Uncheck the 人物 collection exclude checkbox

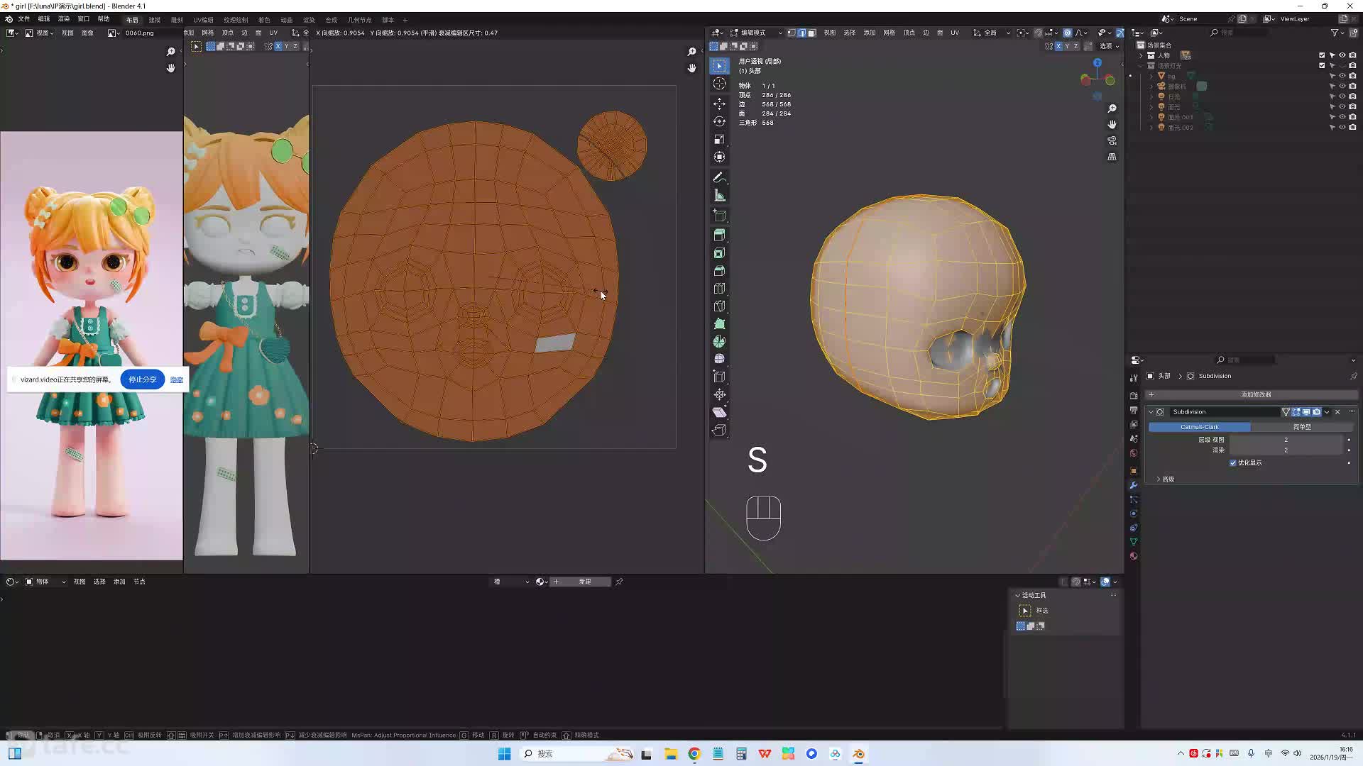pyautogui.click(x=1322, y=55)
